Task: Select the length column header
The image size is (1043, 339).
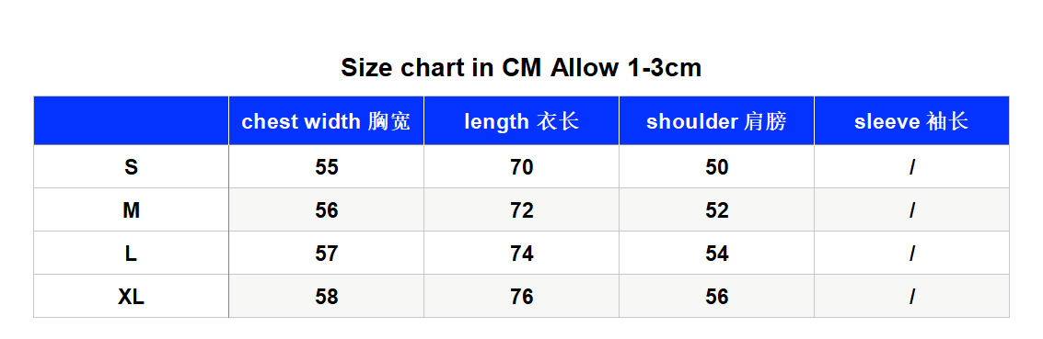Action: click(521, 120)
